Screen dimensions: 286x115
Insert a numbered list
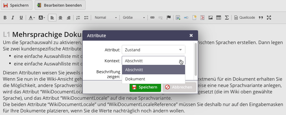(78, 18)
